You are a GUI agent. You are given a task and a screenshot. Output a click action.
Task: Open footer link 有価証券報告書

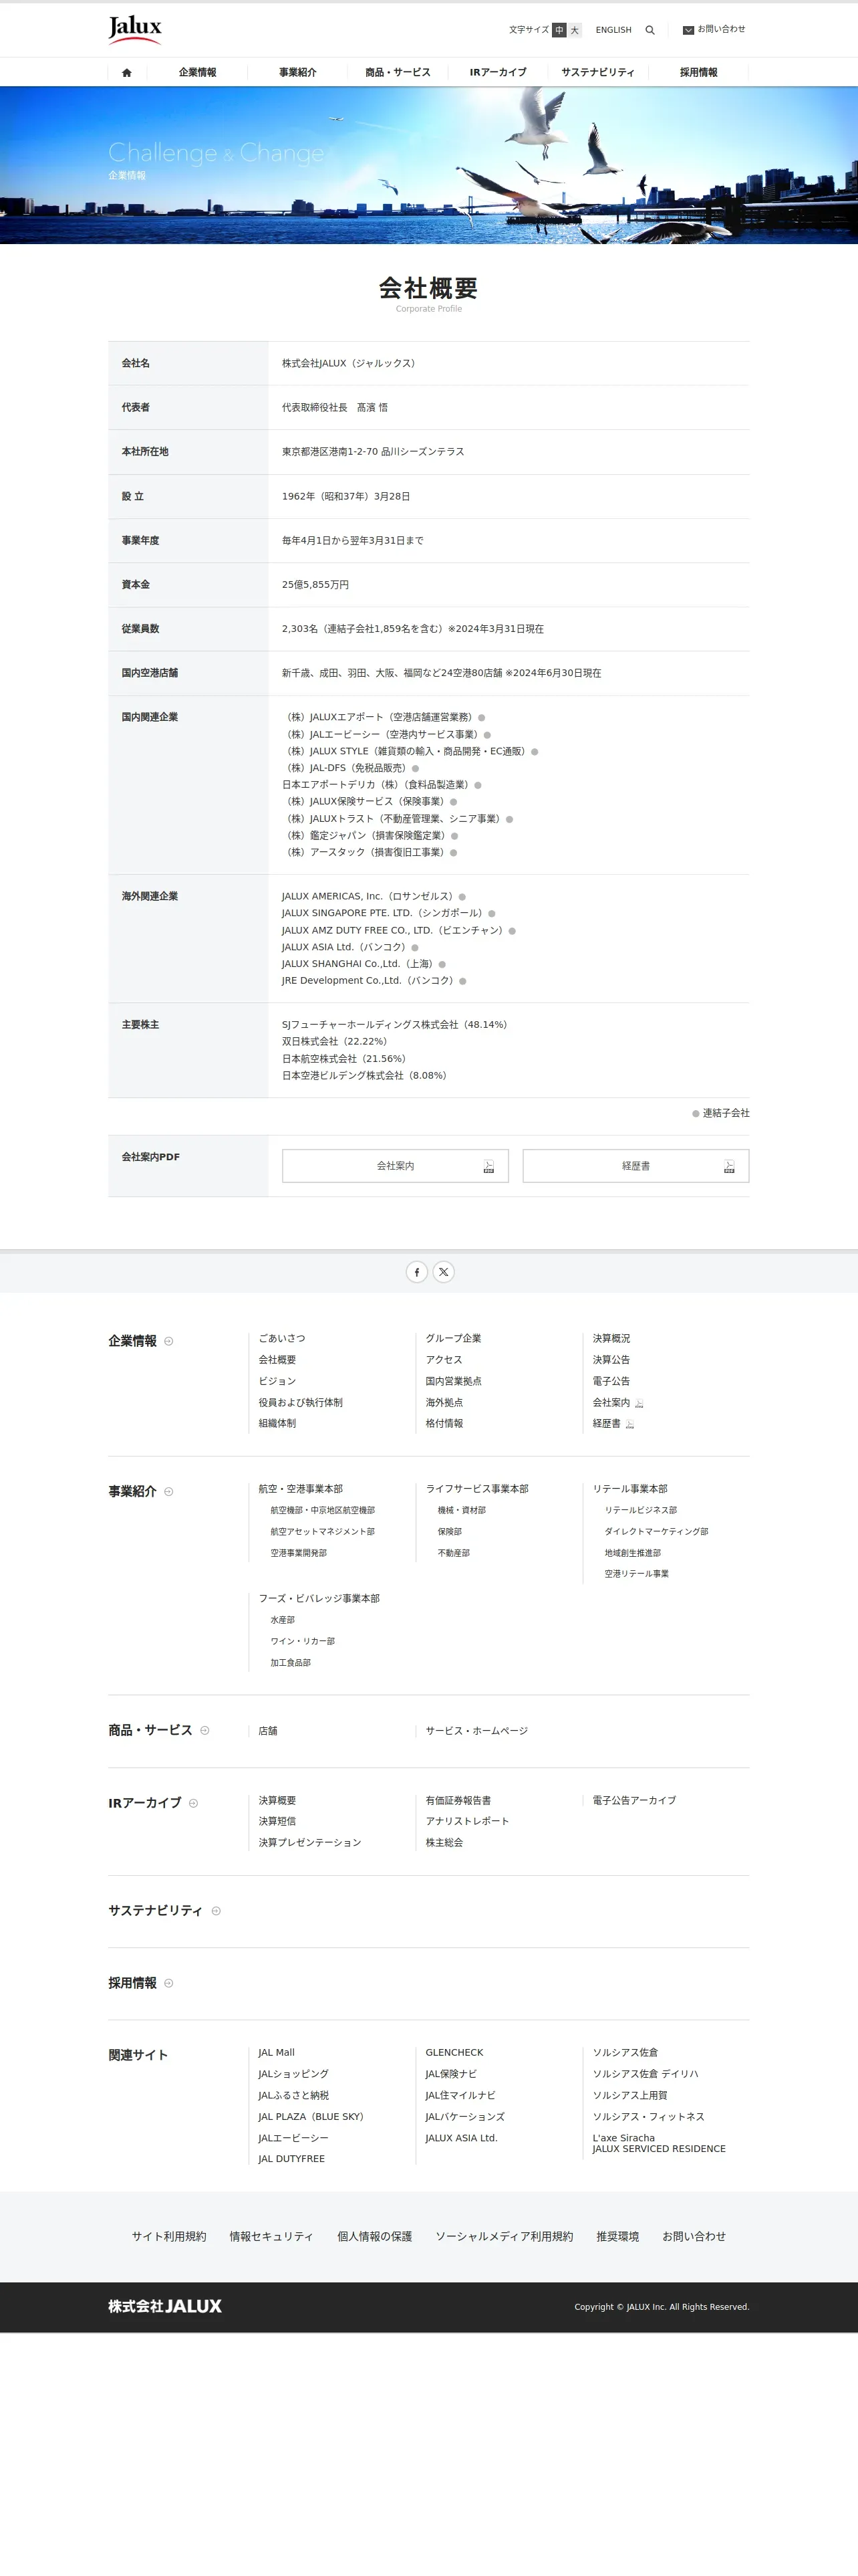tap(458, 1800)
